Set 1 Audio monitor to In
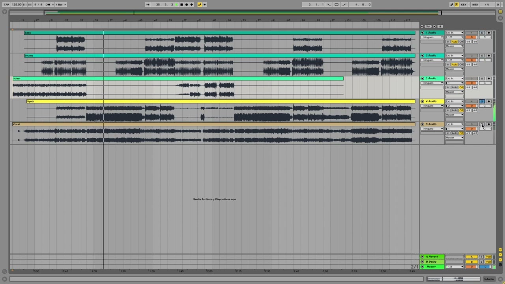The image size is (505, 284). [448, 42]
